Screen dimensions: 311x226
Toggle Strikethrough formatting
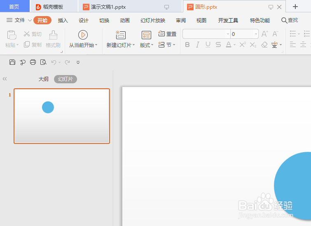218,45
